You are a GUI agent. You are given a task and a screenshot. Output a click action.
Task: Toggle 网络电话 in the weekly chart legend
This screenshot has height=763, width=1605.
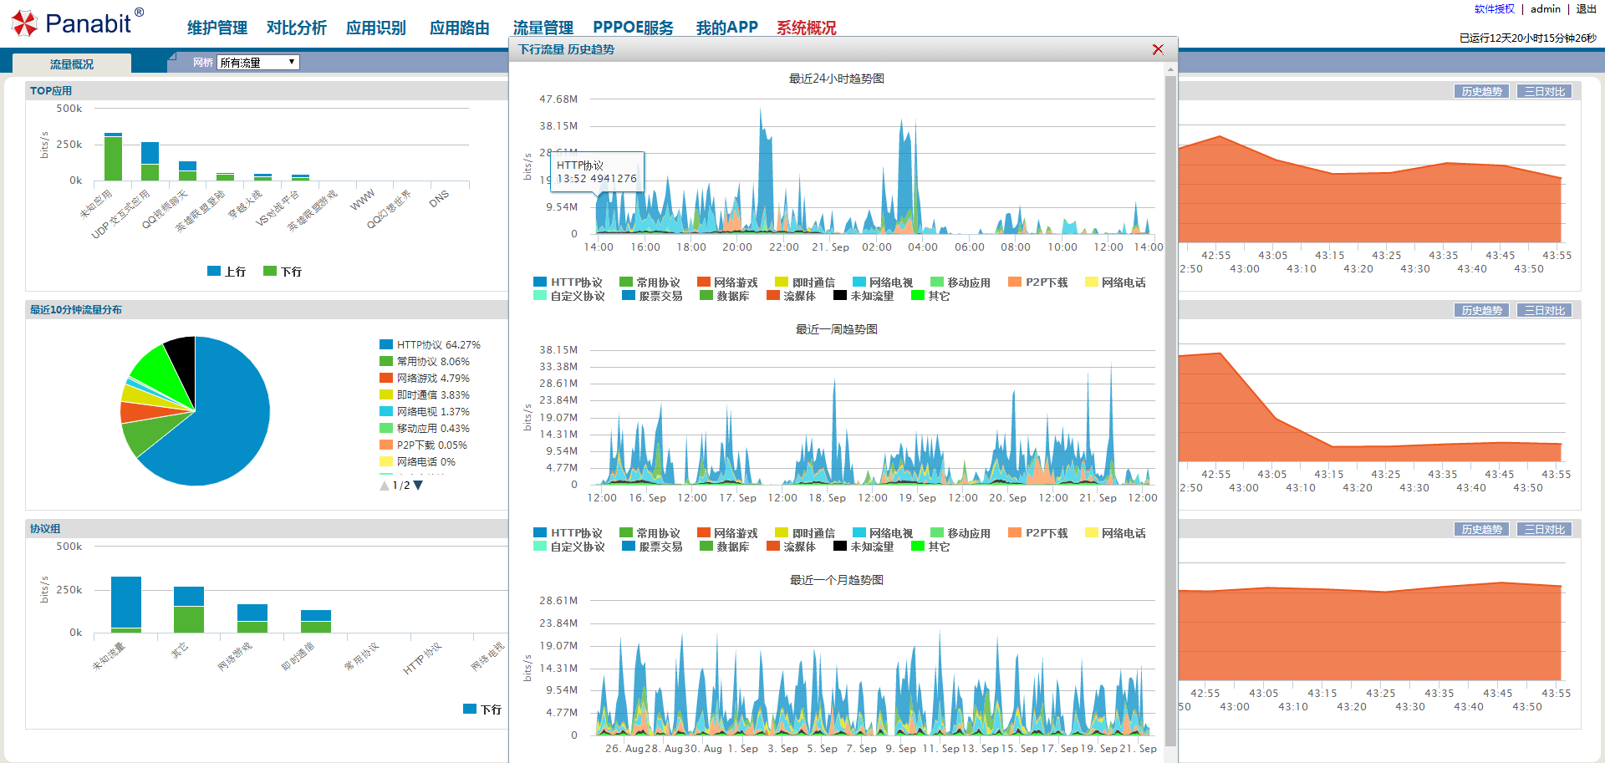1115,533
